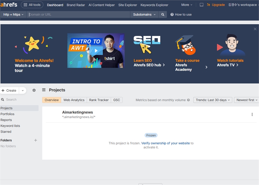Screen dimensions: 259x185
Task: Click the welcome star illustration
Action: click(x=34, y=45)
